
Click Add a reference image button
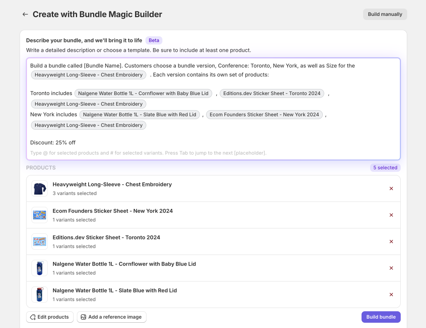click(112, 317)
